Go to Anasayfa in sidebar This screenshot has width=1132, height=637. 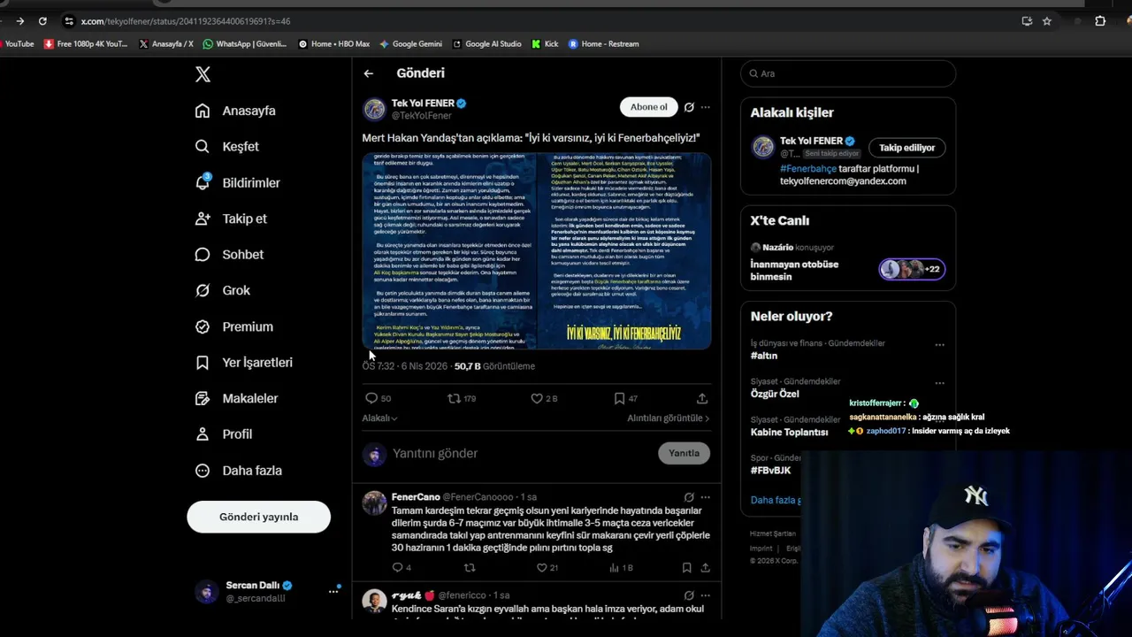tap(235, 111)
